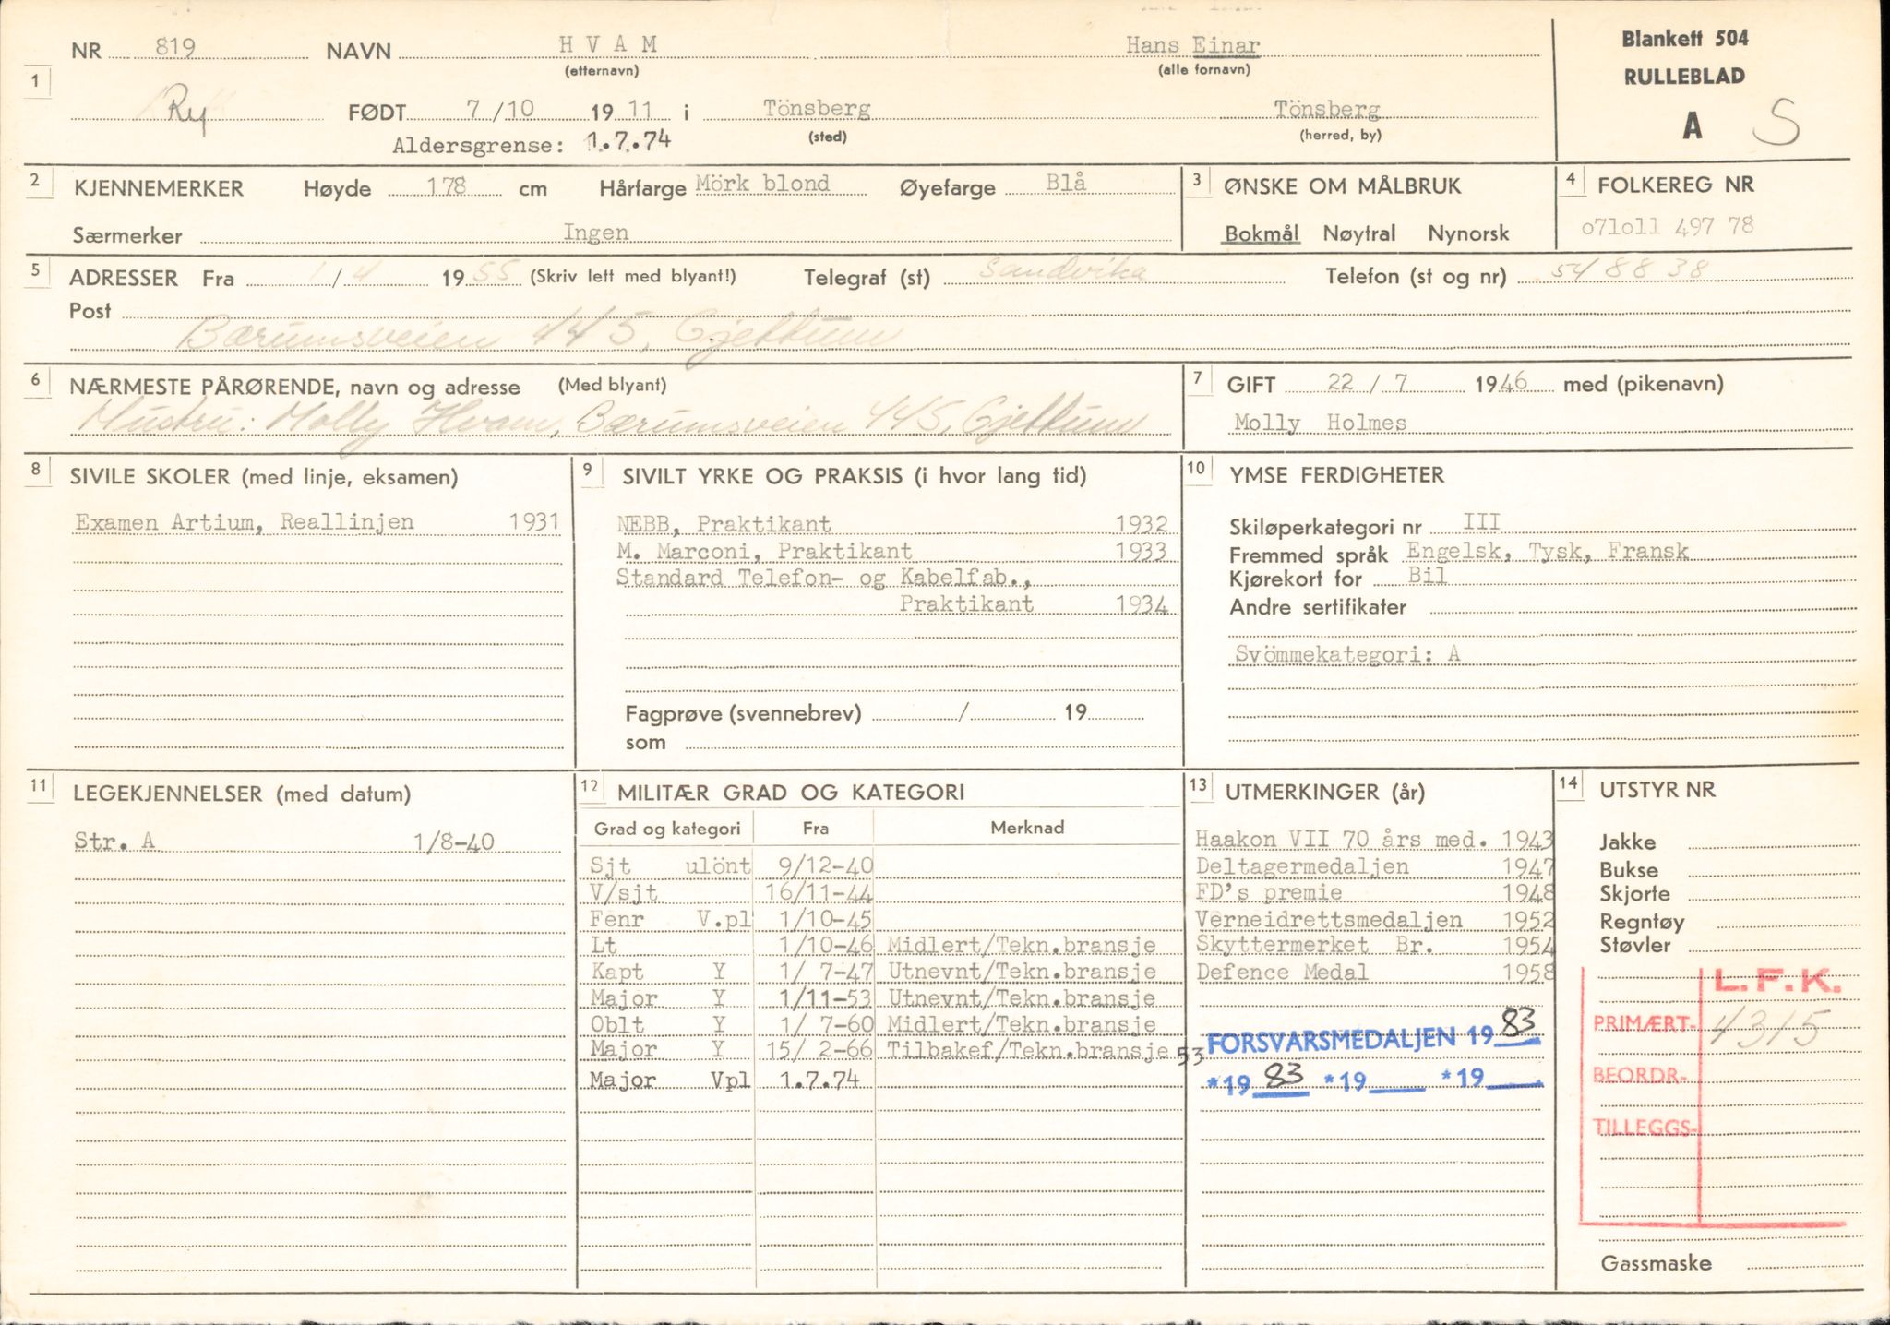Click the surname 'H V A M'
1890x1325 pixels.
click(x=608, y=44)
